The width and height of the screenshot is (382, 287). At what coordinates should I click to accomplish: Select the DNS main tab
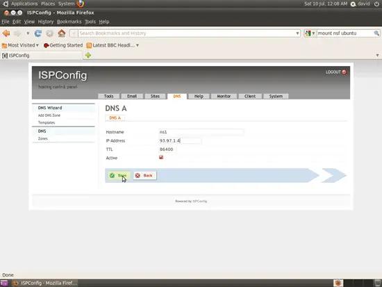point(177,96)
